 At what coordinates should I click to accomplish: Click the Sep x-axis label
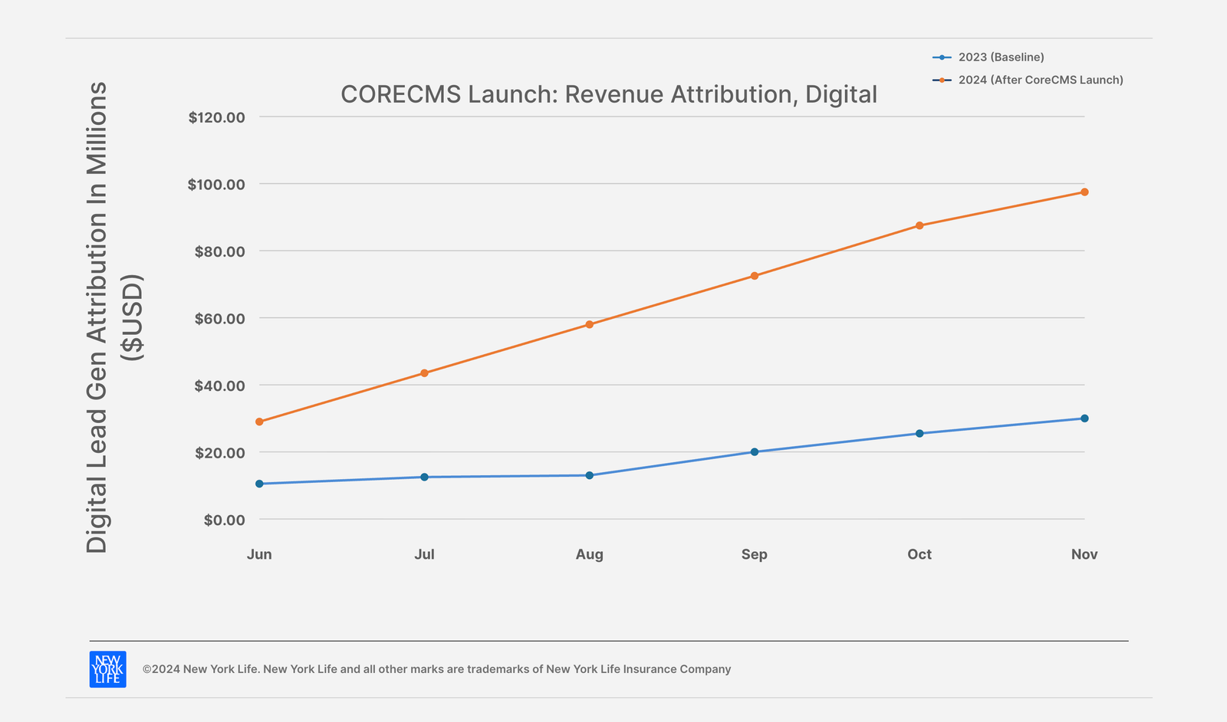[754, 555]
